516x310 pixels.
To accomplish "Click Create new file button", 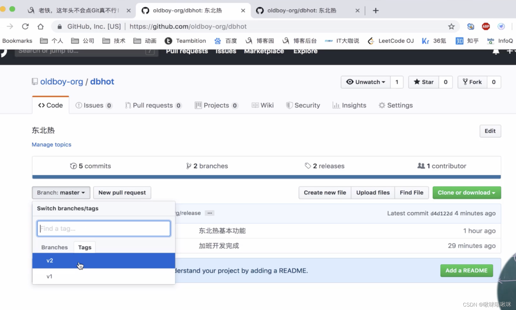I will pyautogui.click(x=325, y=193).
